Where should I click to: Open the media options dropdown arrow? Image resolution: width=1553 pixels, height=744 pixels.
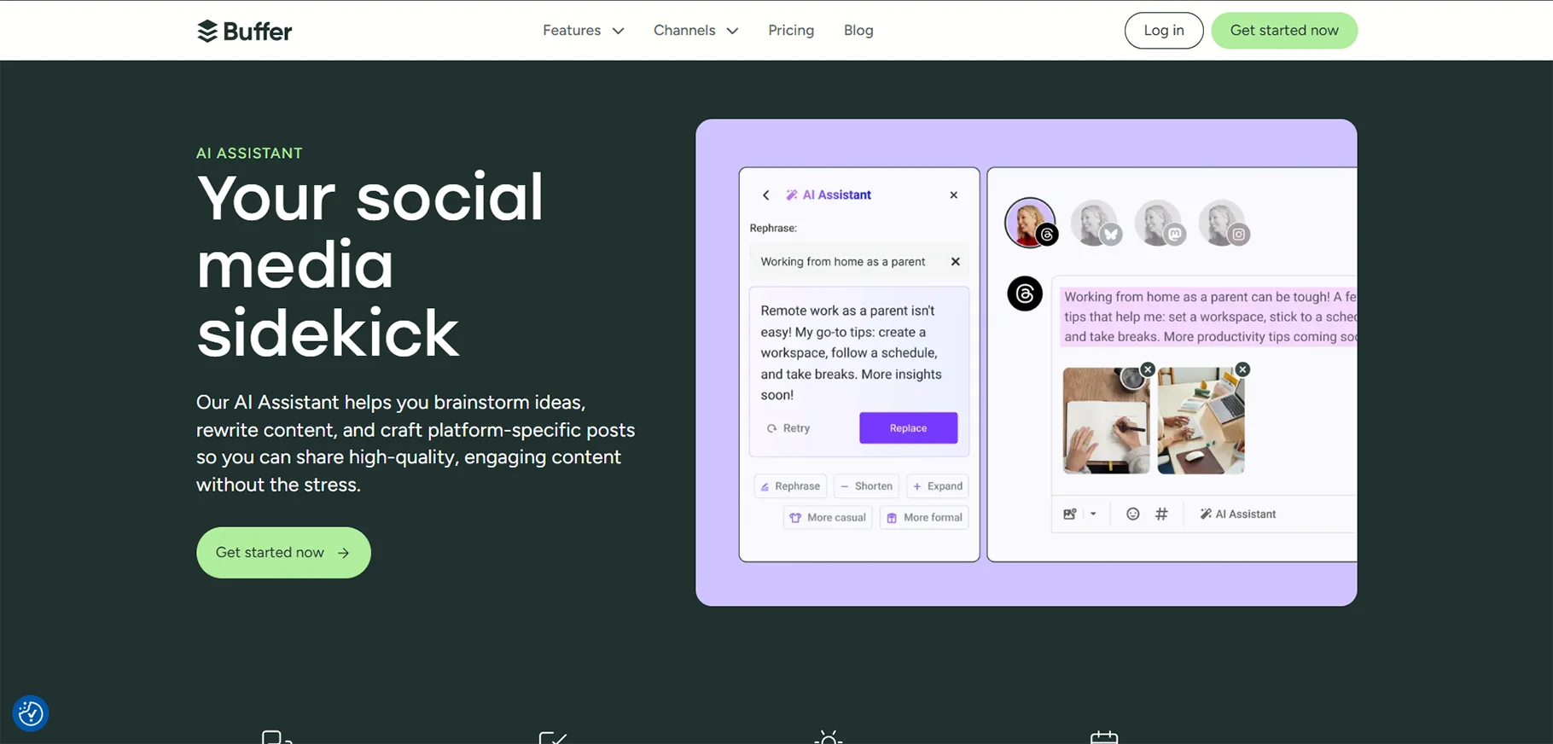[1093, 514]
